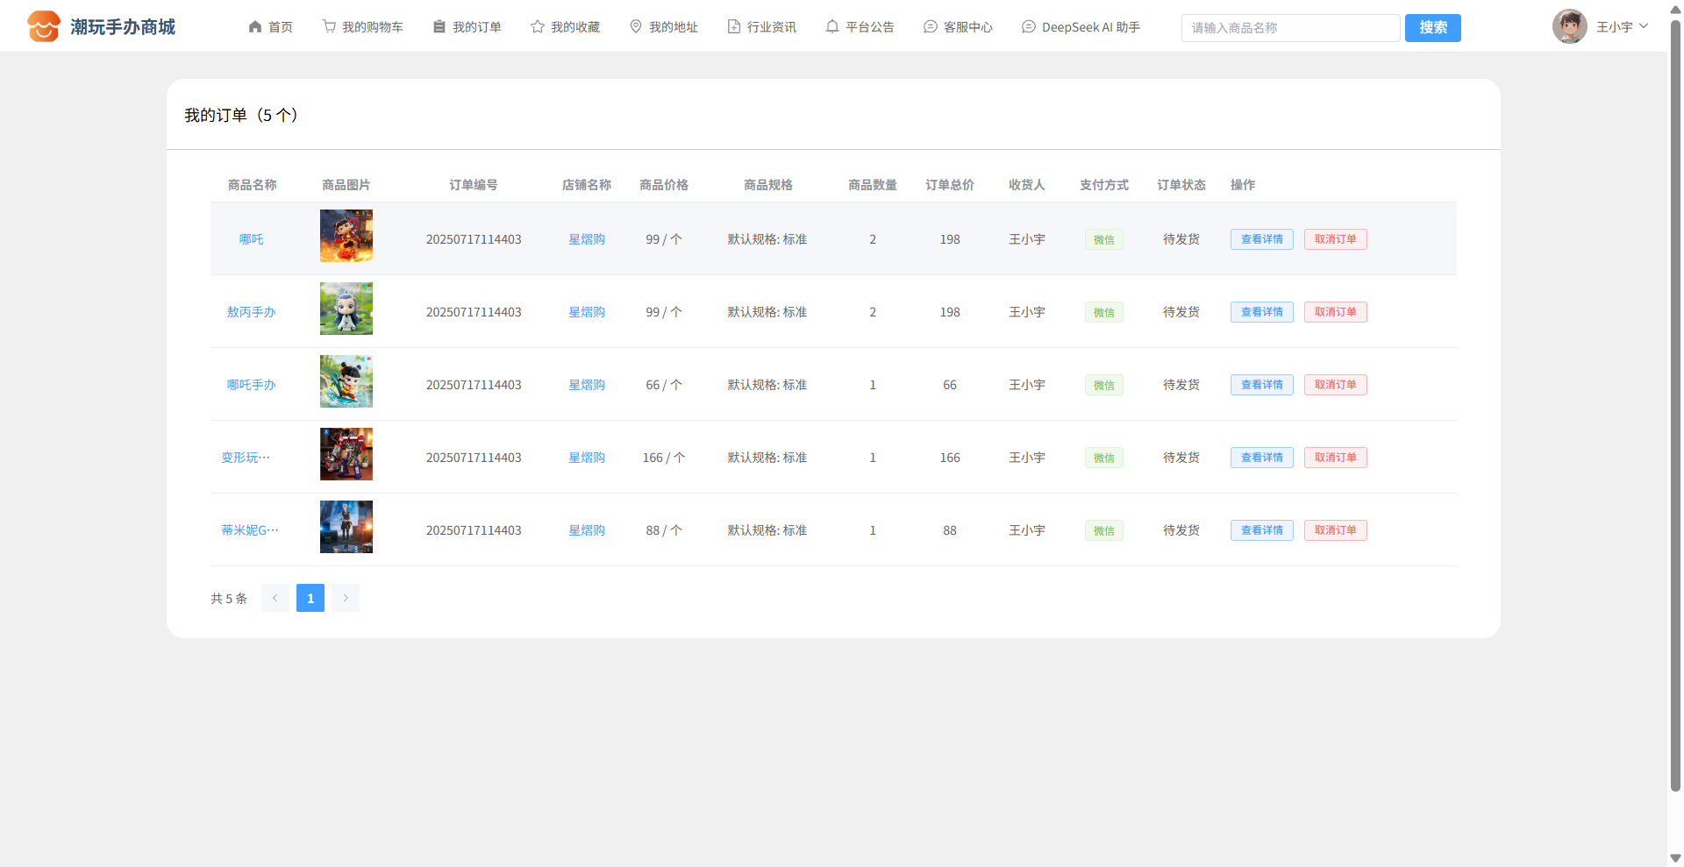Open 行业资讯 menu item
The width and height of the screenshot is (1684, 867).
[762, 27]
